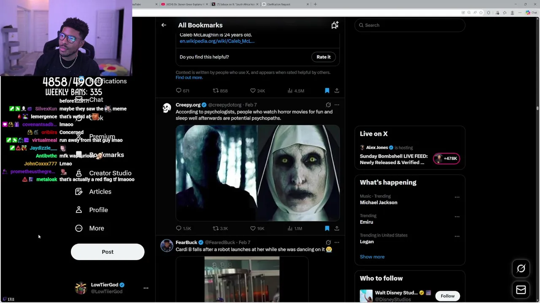View analytics of the 4.5M views post
The image size is (540, 303).
[x=296, y=90]
